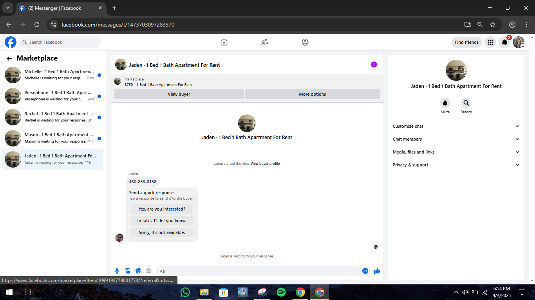Send quick reply 'Yes, are you interested?'

pos(162,209)
